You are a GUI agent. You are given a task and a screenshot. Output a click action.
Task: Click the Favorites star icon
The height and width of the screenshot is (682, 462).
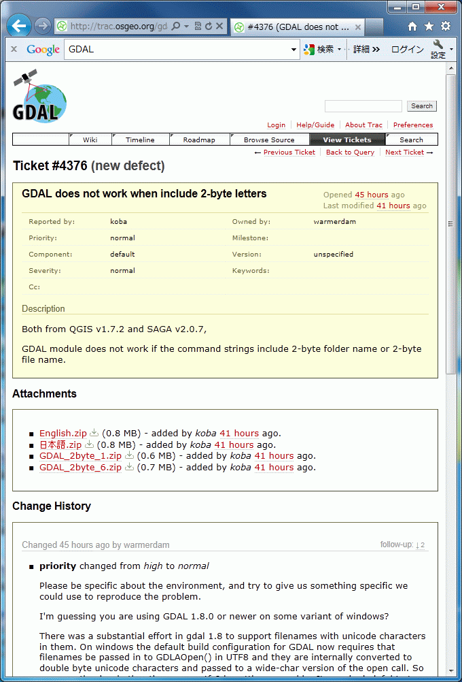pos(429,27)
